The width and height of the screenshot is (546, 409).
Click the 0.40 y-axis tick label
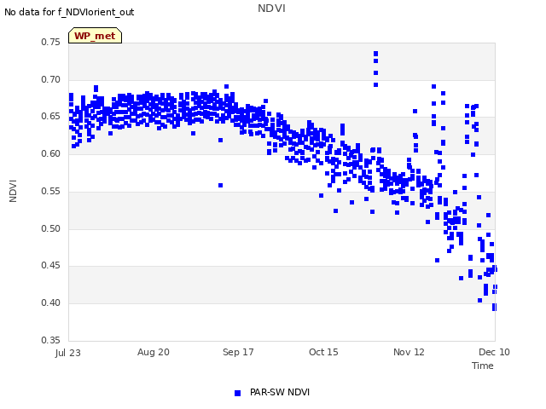point(51,303)
